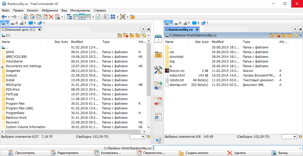Click the toolbar Copy files icon
The image size is (303, 156).
click(x=39, y=17)
